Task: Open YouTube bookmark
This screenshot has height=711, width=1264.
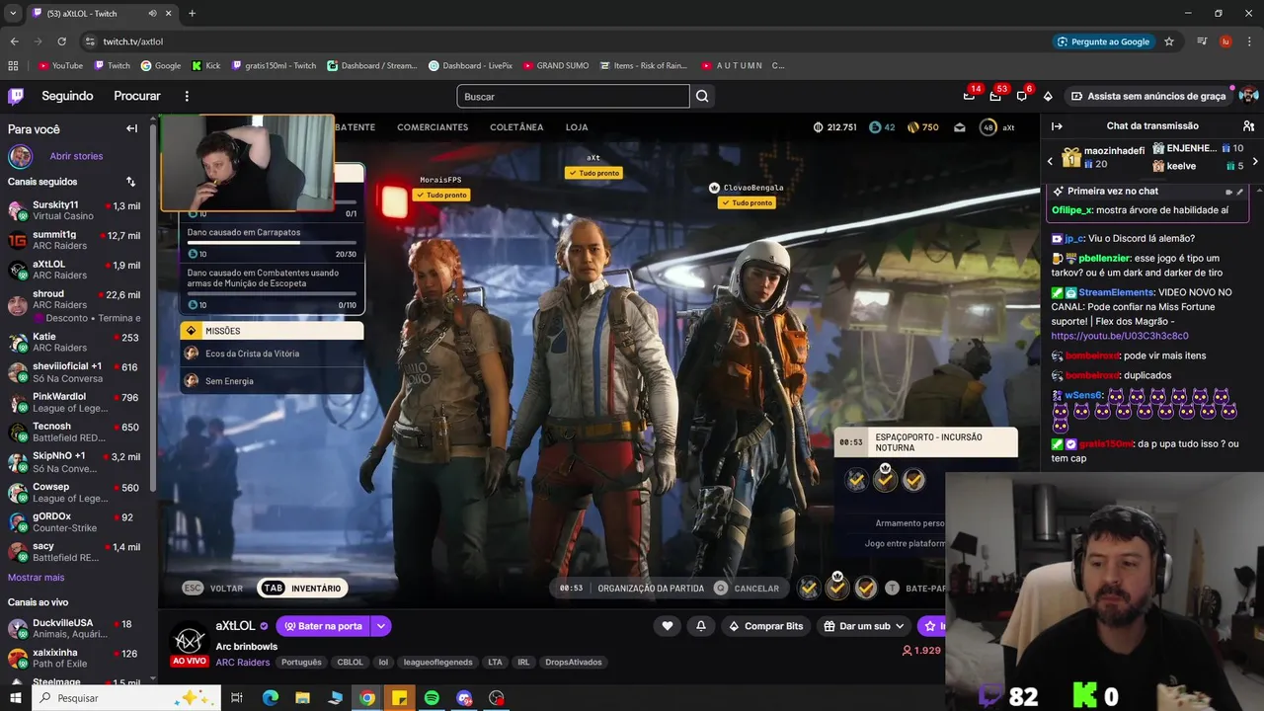Action: (60, 65)
